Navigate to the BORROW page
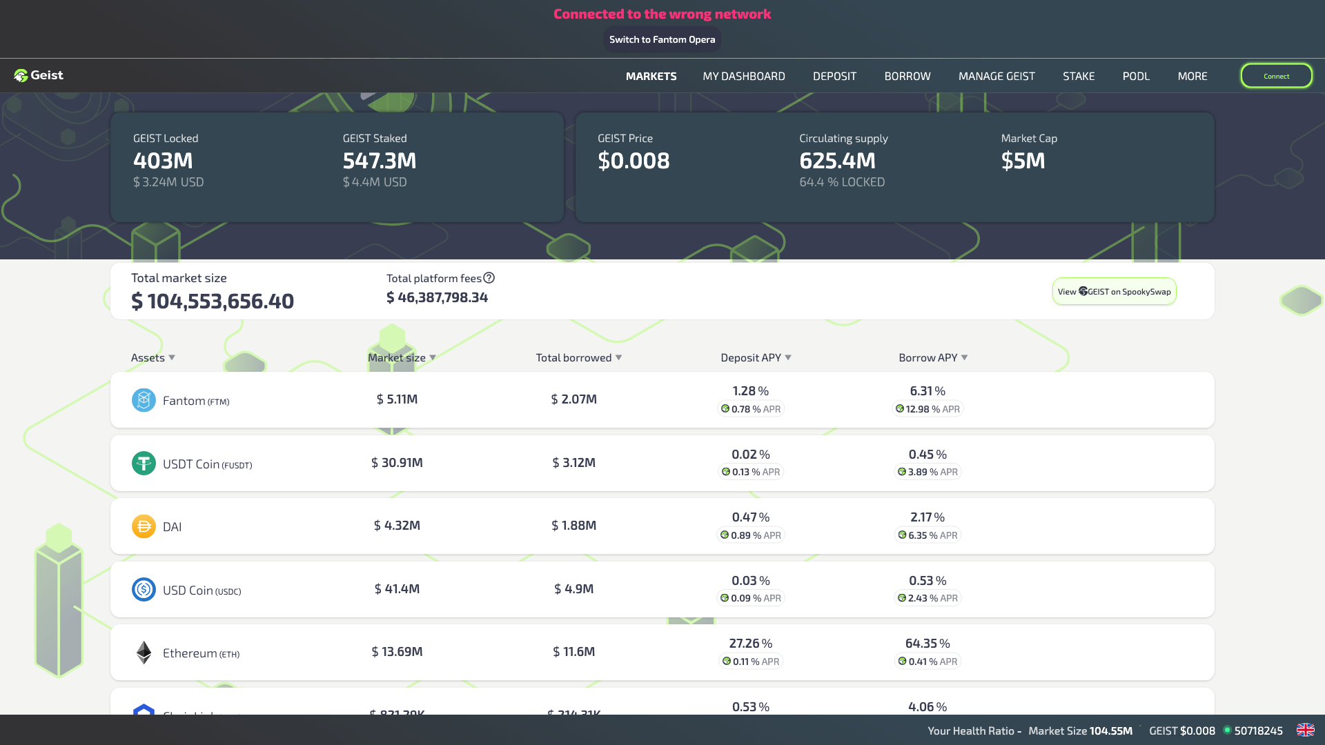Image resolution: width=1325 pixels, height=745 pixels. click(907, 76)
